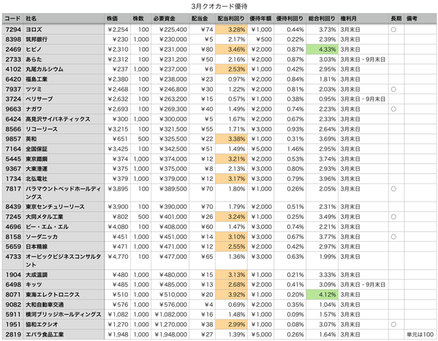Select the long-term circle in ソーダニッカ row

[x=393, y=237]
